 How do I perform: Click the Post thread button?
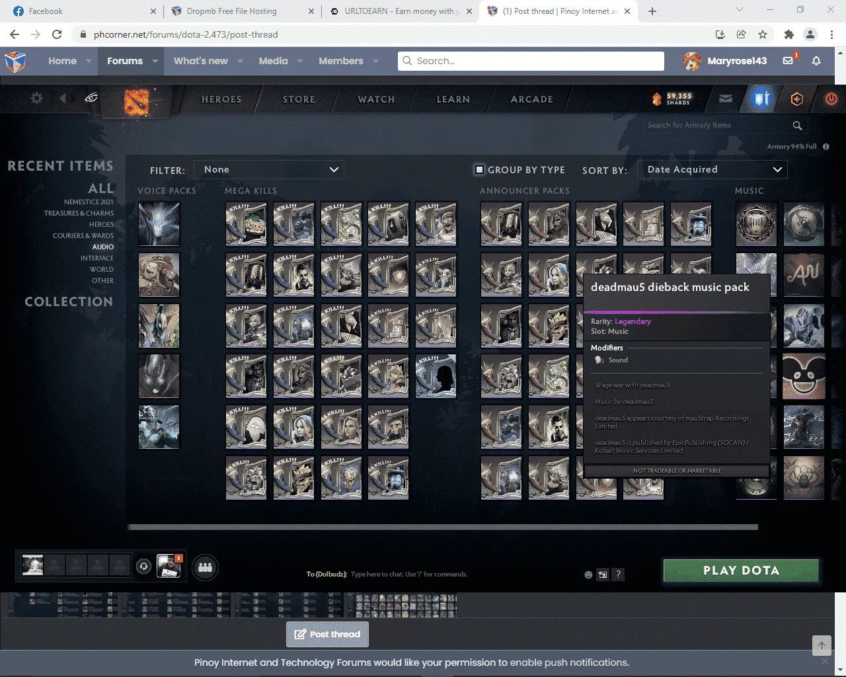[x=327, y=634]
